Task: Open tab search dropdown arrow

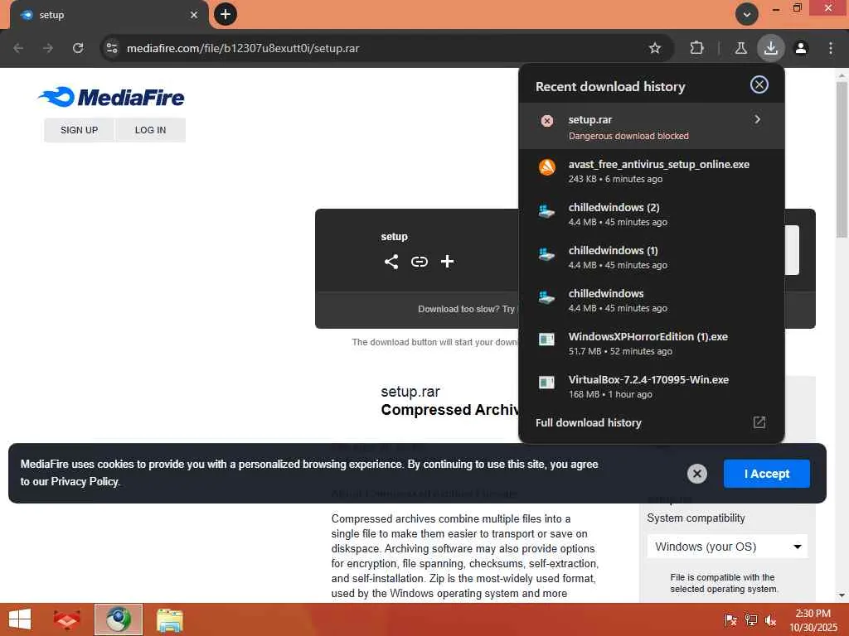Action: click(x=747, y=14)
